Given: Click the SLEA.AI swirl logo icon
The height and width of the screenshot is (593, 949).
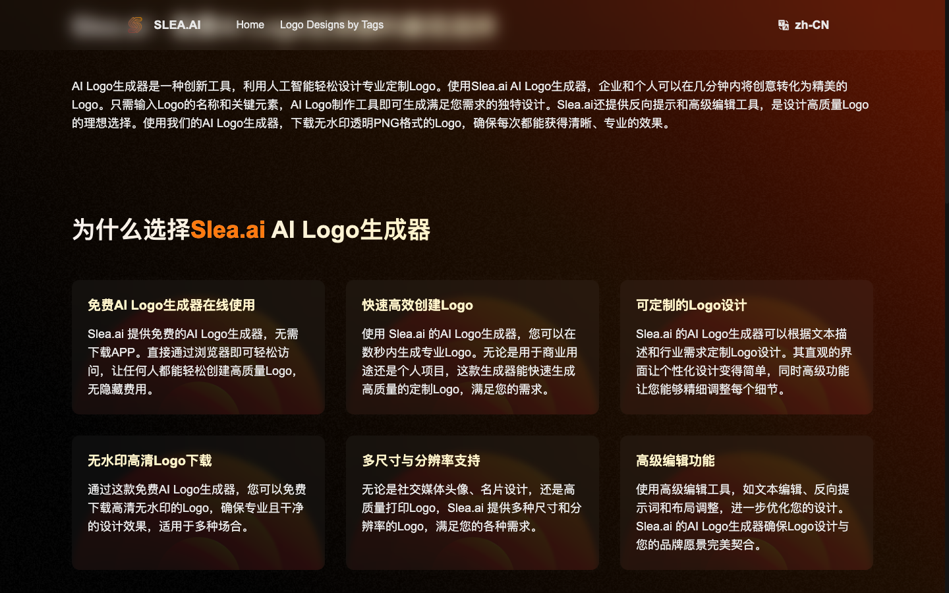Looking at the screenshot, I should pos(135,25).
